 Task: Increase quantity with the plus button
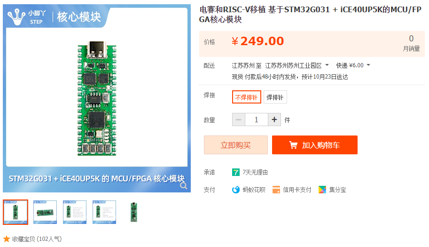click(x=274, y=120)
